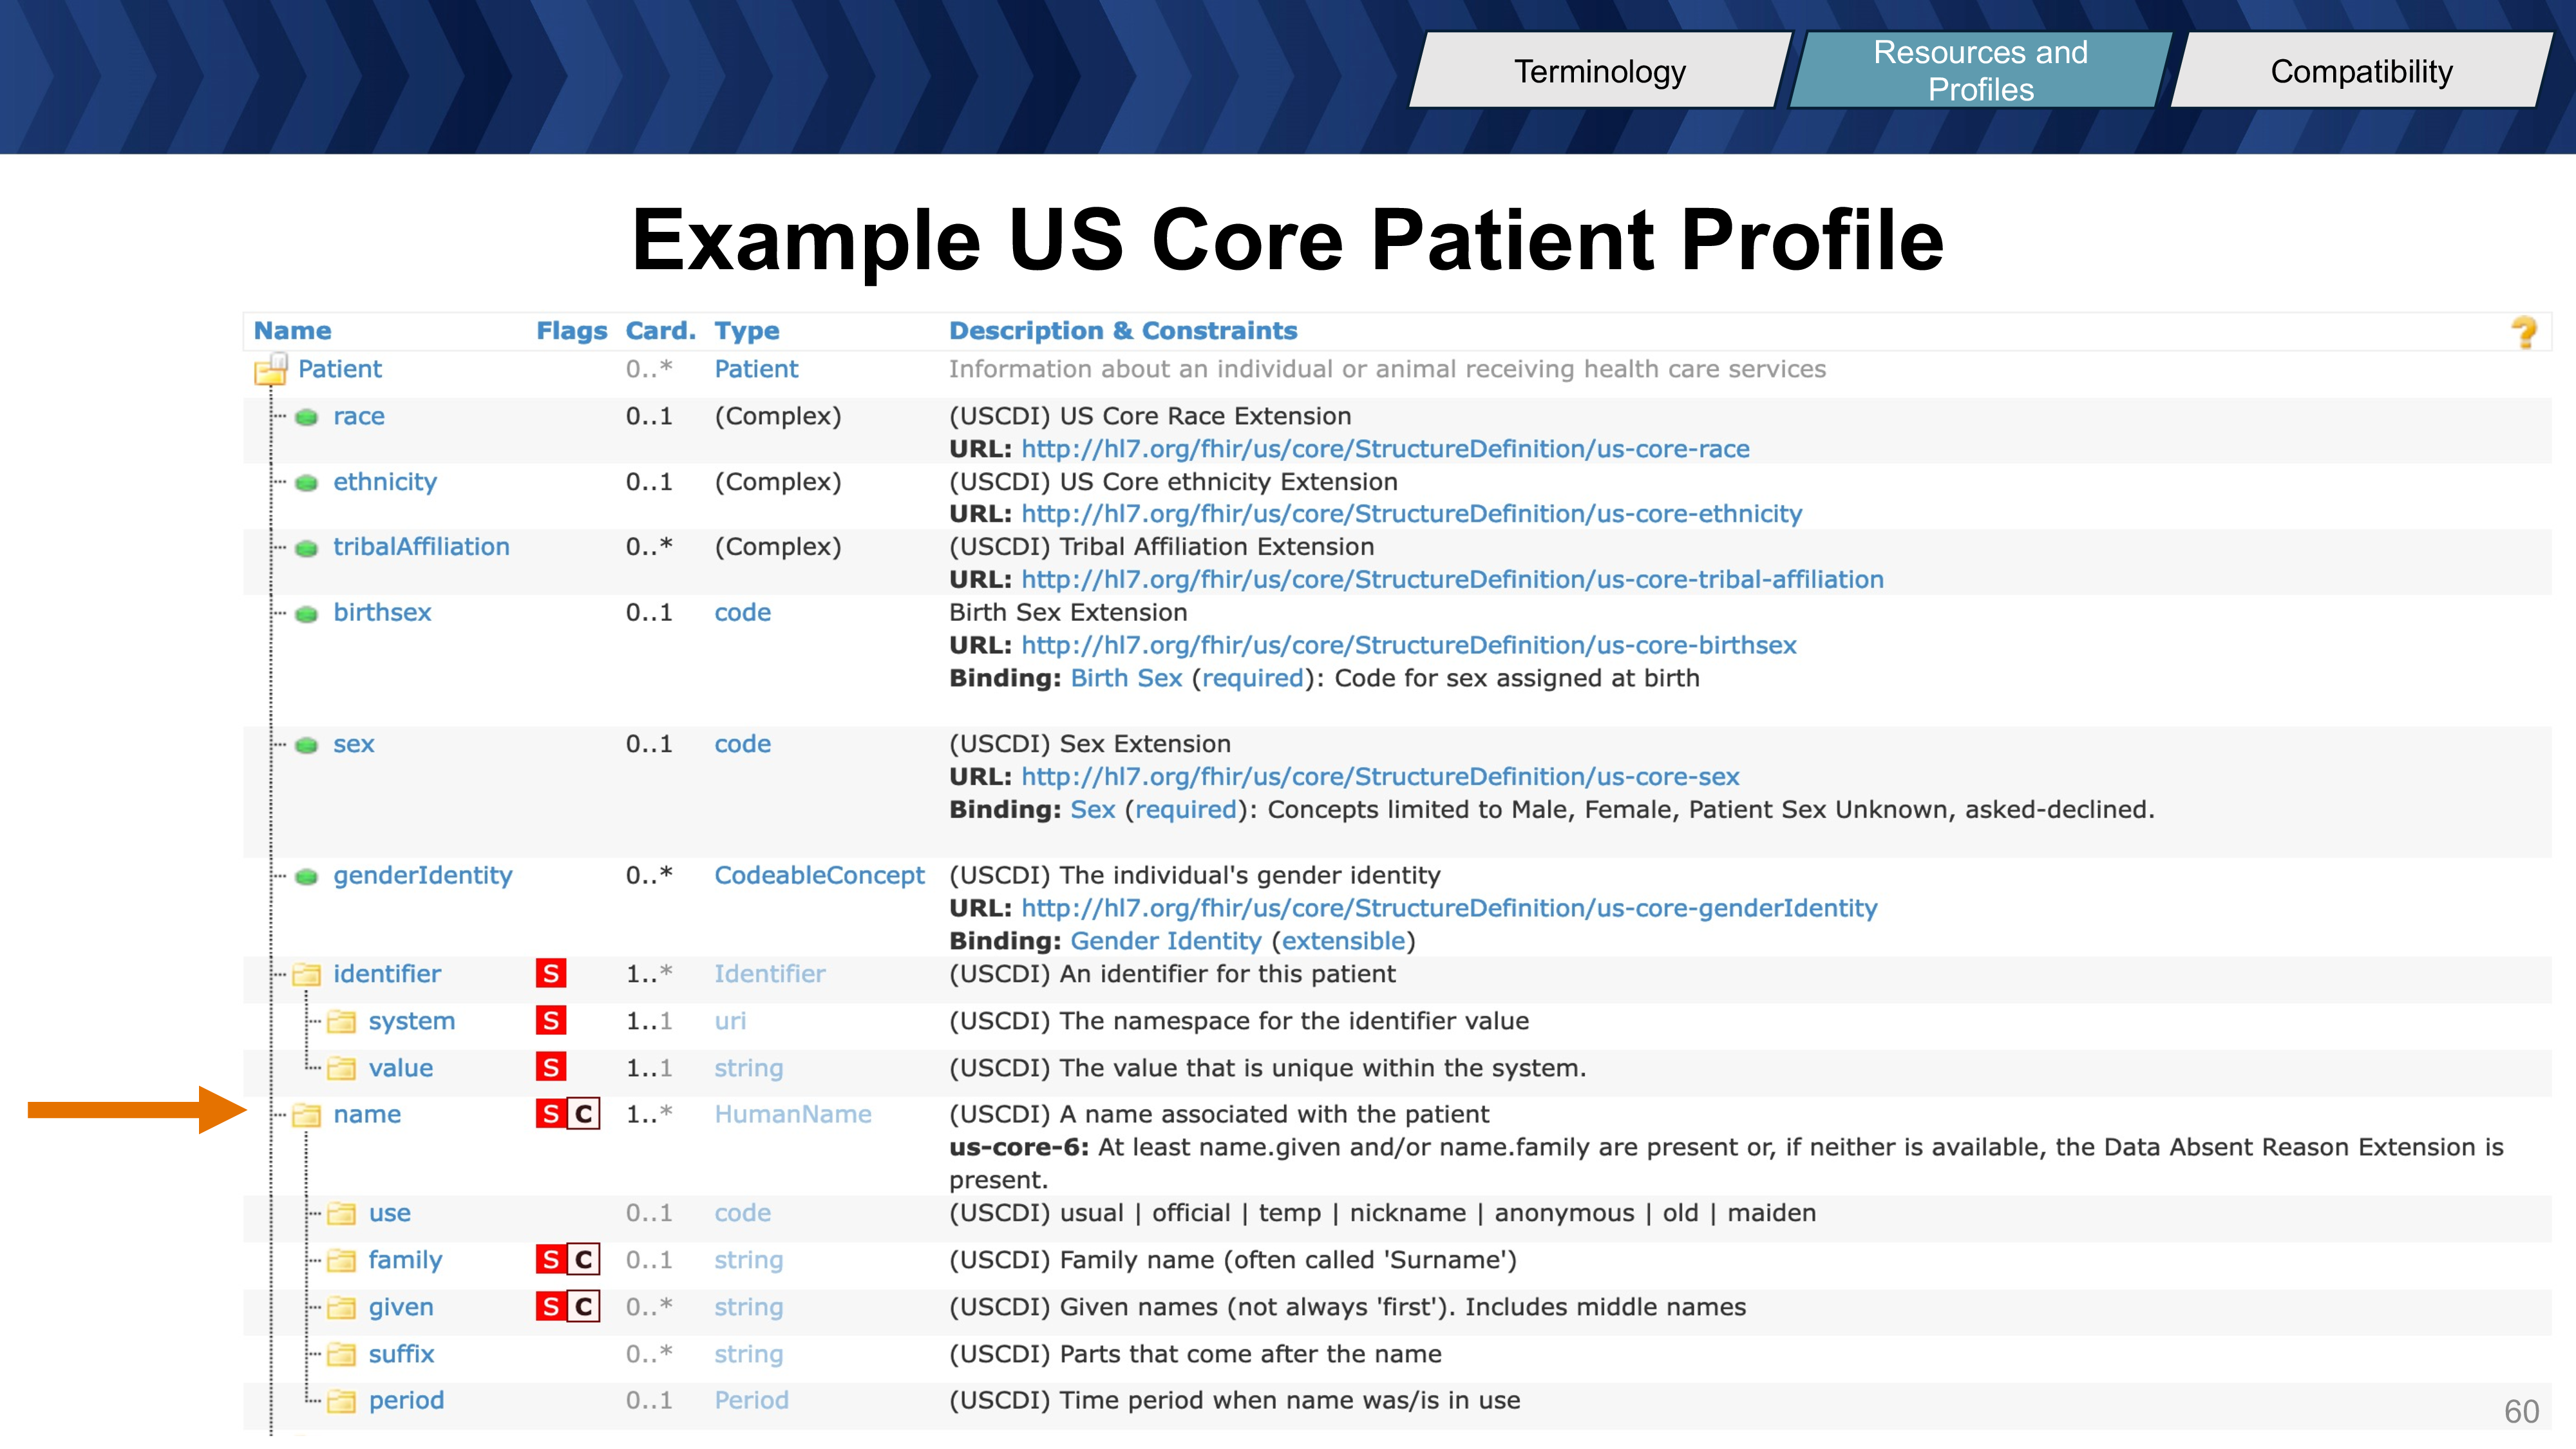Viewport: 2576px width, 1449px height.
Task: Click the required link in birthsex binding
Action: click(x=1253, y=679)
